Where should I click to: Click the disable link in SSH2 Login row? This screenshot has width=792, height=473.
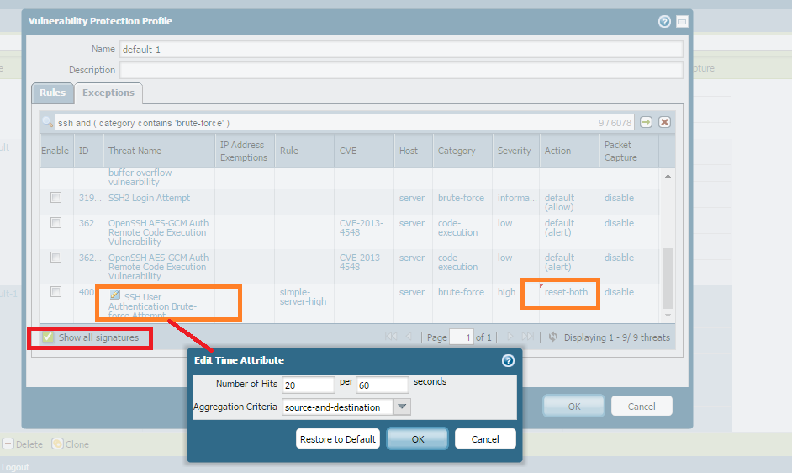pos(619,198)
